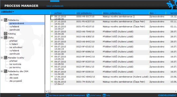Screen dimensions: 177x97
Task: Click the Úlohy grid icon
Action: [6, 38]
